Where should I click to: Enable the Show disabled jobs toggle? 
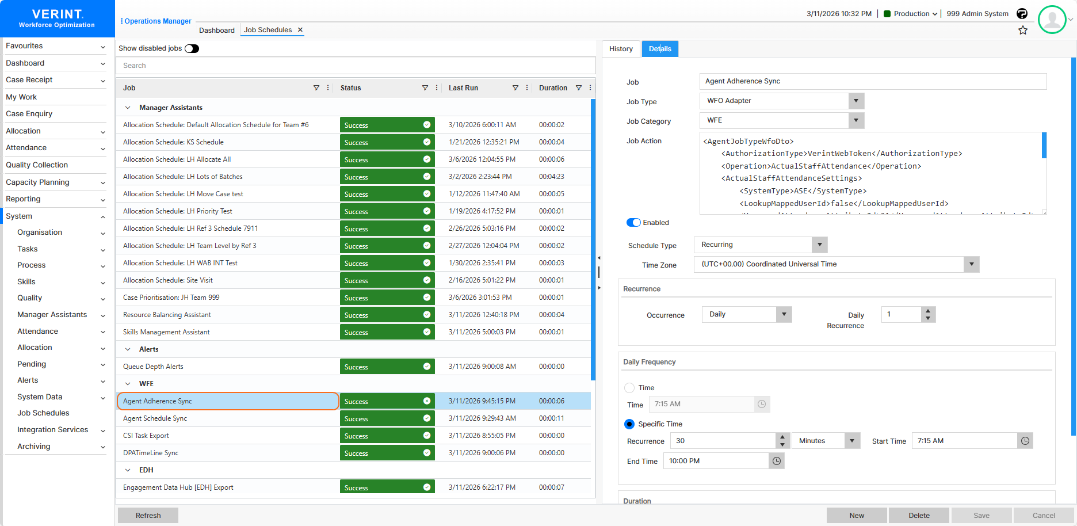pyautogui.click(x=192, y=48)
